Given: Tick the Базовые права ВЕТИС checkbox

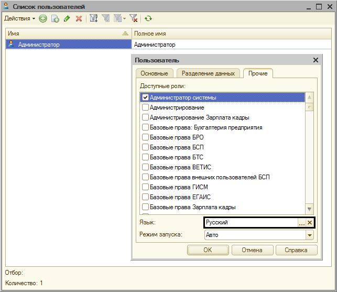Looking at the screenshot, I should 146,167.
